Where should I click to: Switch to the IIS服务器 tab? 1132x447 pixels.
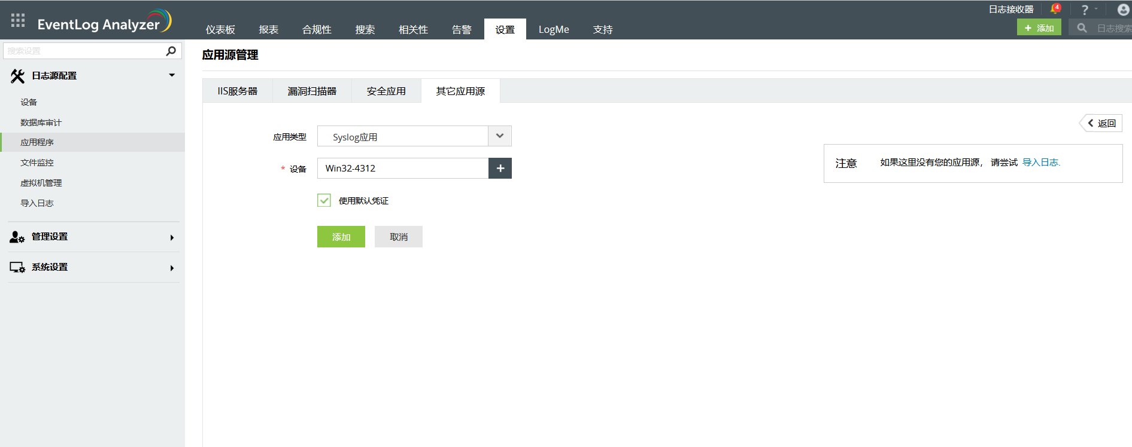click(238, 91)
